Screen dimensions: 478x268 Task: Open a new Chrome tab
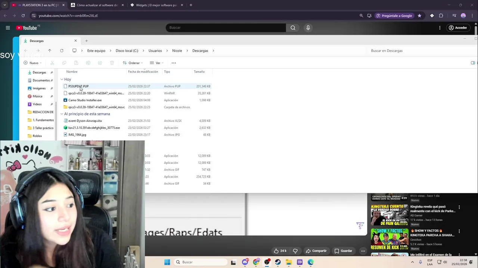point(191,5)
